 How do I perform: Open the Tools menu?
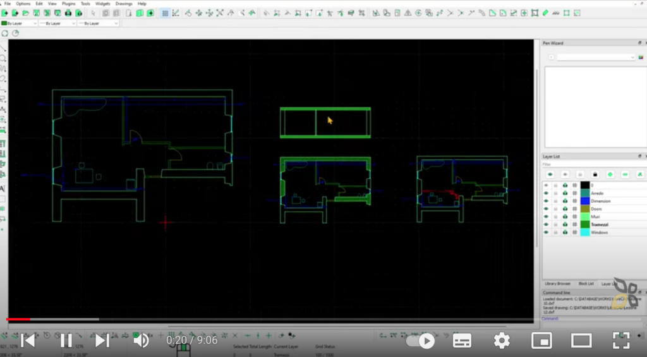click(x=85, y=4)
